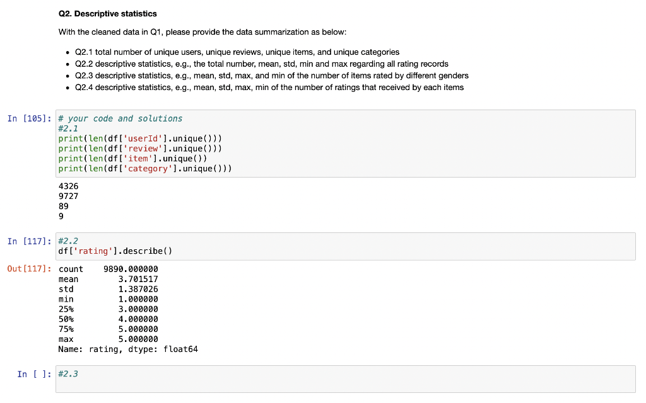This screenshot has width=646, height=403.
Task: Select the In [117] cell prompt
Action: tap(29, 241)
